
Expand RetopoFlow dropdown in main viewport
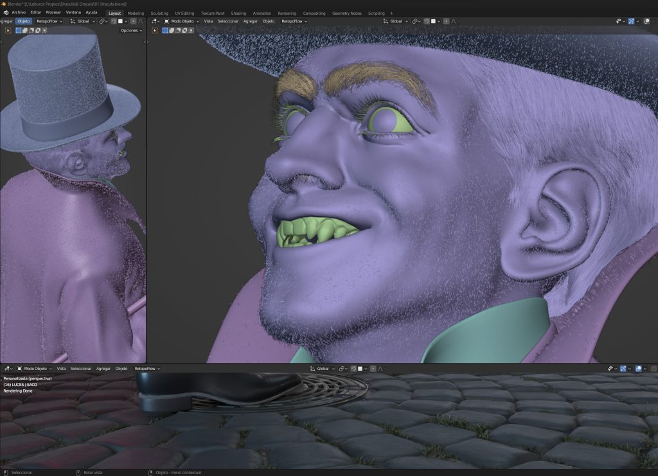coord(294,21)
